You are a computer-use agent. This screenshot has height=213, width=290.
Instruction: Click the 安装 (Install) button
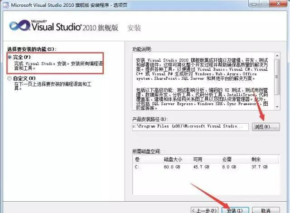click(235, 210)
